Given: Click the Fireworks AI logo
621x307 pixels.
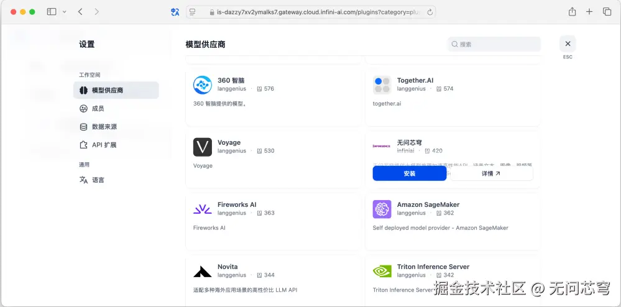Looking at the screenshot, I should click(x=203, y=209).
